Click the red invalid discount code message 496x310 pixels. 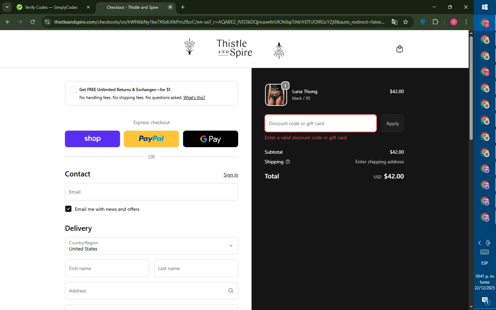click(306, 138)
